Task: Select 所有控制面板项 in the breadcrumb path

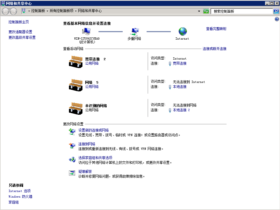Action: (61, 11)
